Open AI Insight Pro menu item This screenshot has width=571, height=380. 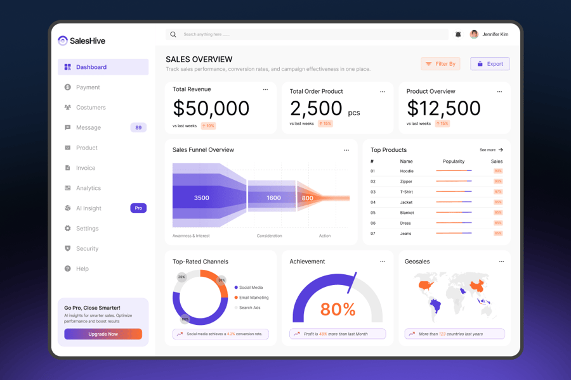89,208
